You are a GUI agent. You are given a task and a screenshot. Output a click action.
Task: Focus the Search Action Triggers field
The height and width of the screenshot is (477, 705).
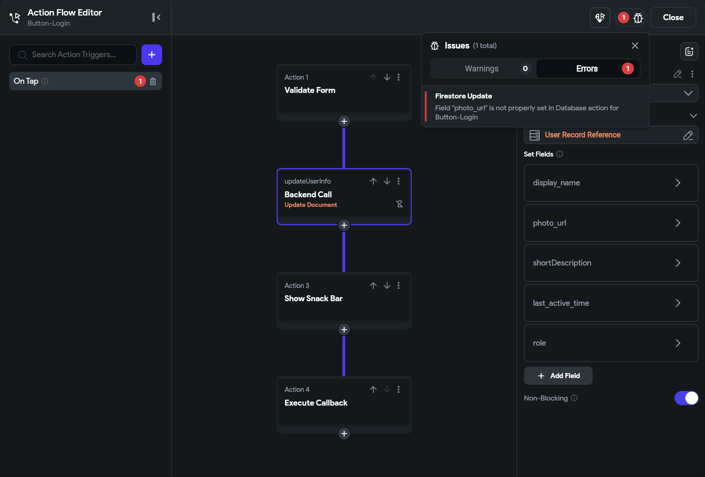(73, 55)
